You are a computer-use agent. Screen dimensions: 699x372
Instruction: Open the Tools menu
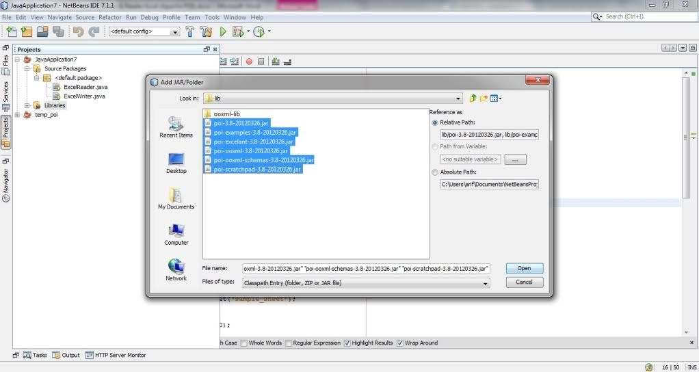[x=212, y=17]
